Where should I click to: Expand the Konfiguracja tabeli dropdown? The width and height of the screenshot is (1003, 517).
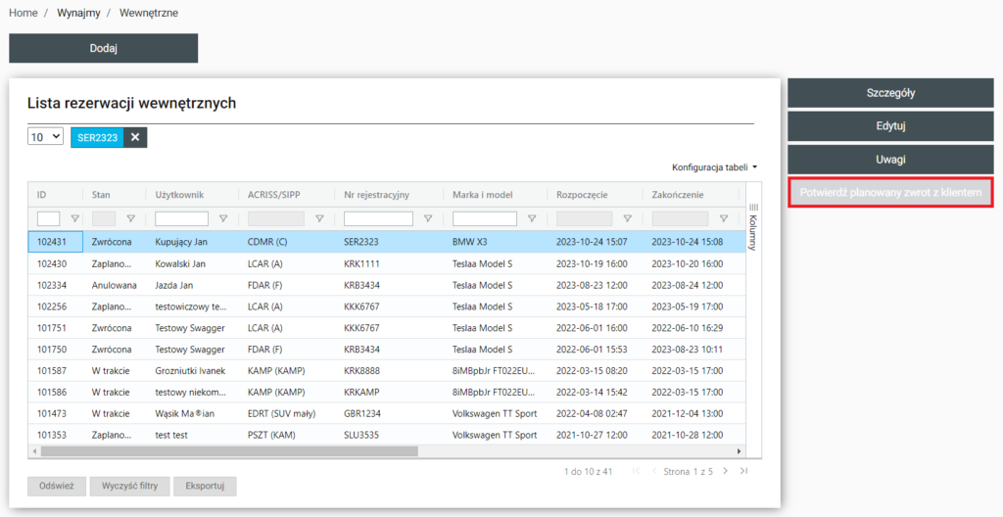point(714,167)
